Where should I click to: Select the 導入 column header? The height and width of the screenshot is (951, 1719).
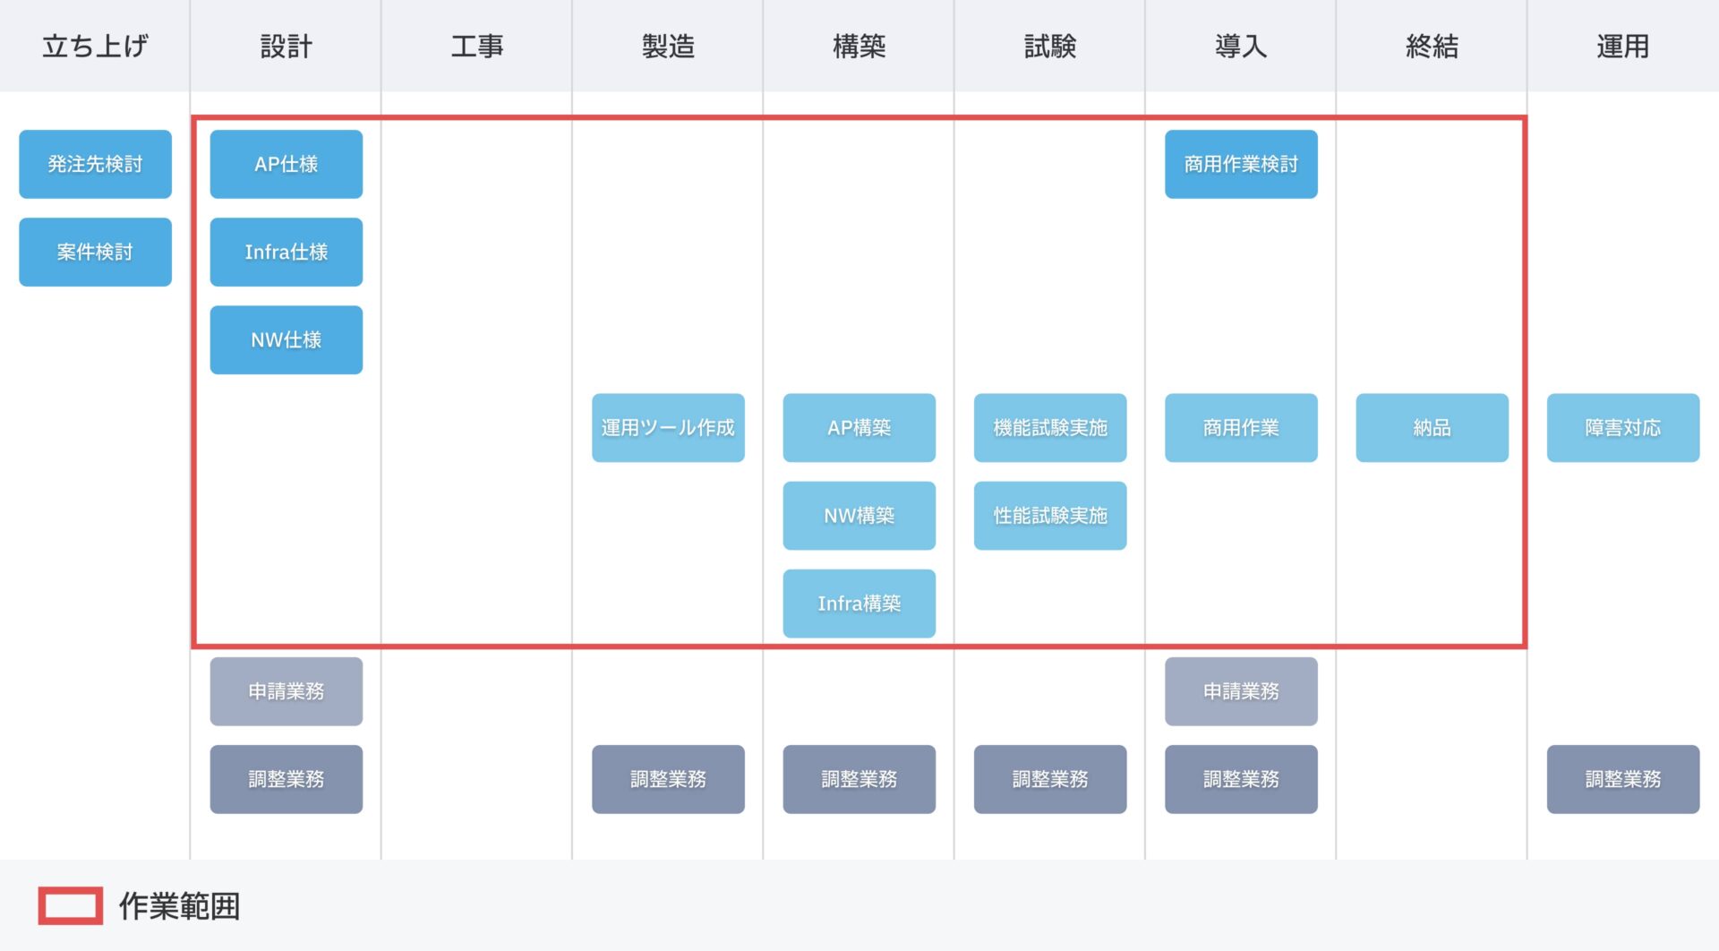click(1241, 46)
